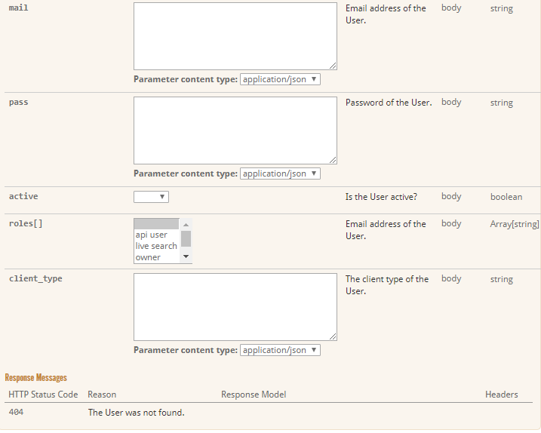
Task: Open the active boolean dropdown
Action: [x=151, y=197]
